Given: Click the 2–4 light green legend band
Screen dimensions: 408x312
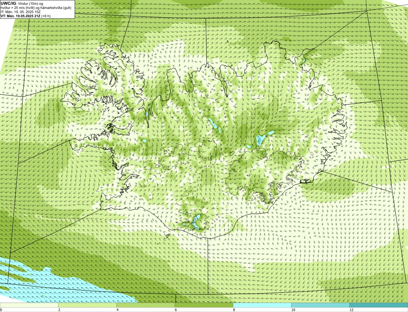Looking at the screenshot, I should pos(88,305).
